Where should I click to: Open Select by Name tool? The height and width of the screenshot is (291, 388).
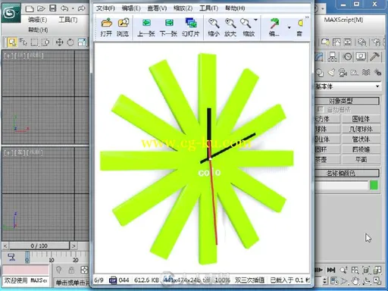pos(23,42)
